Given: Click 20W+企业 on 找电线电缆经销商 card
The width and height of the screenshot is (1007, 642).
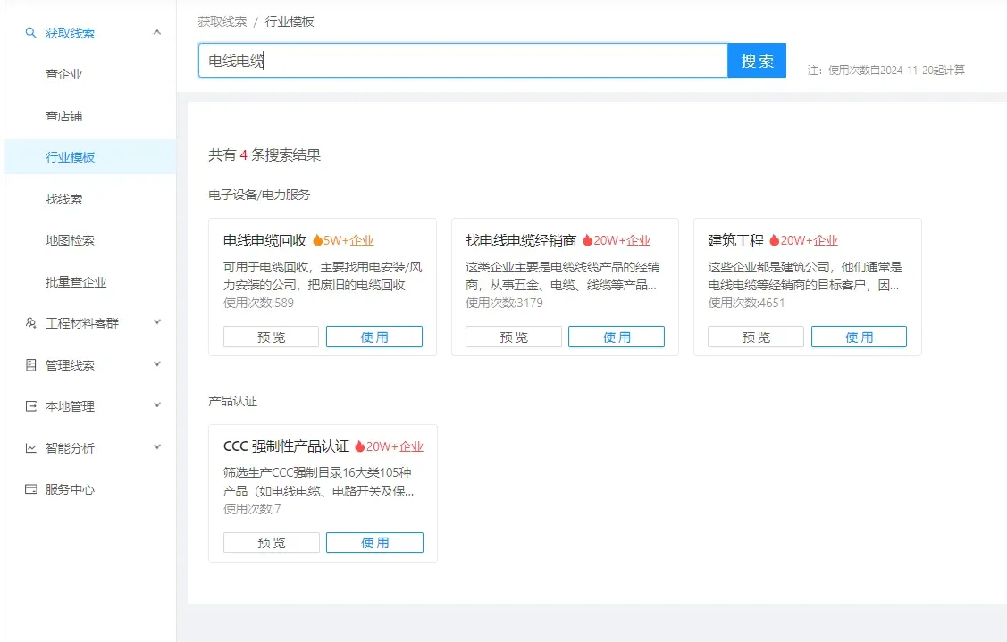Looking at the screenshot, I should click(622, 241).
